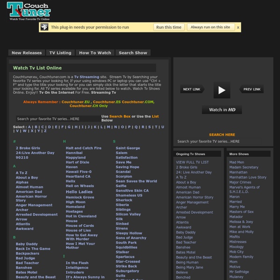This screenshot has height=280, width=280.
Task: Open Mike and Molly in More Shows
Action: pyautogui.click(x=241, y=232)
